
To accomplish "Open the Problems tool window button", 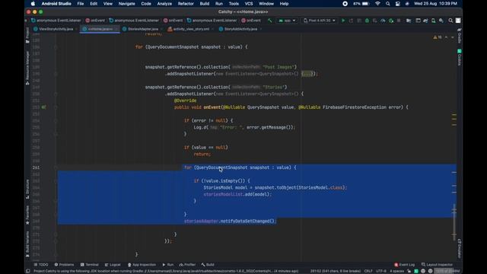I will tap(64, 265).
